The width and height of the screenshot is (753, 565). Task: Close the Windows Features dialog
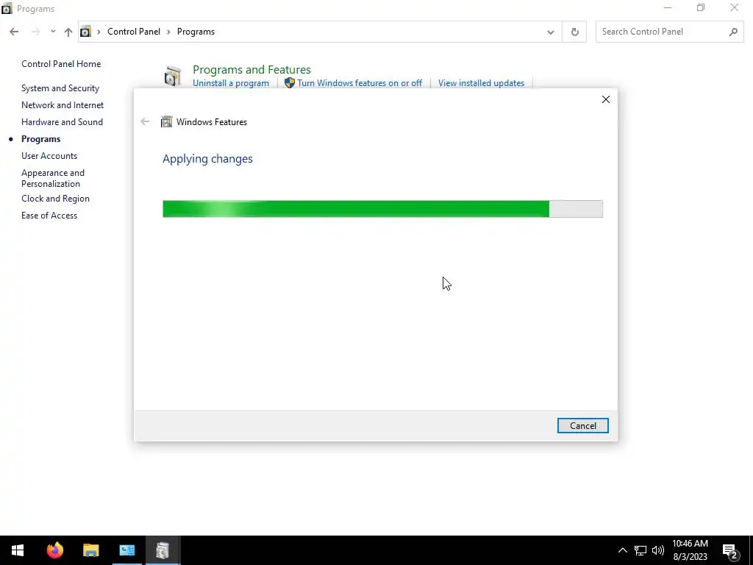point(606,99)
